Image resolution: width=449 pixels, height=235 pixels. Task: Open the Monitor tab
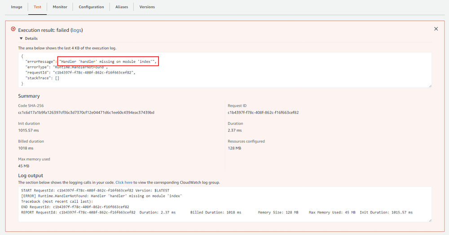click(x=60, y=7)
